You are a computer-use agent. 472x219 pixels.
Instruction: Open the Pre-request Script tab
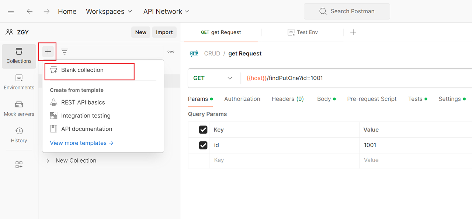(372, 99)
